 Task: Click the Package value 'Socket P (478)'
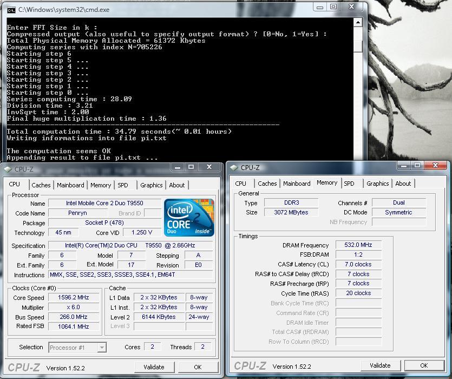click(104, 223)
